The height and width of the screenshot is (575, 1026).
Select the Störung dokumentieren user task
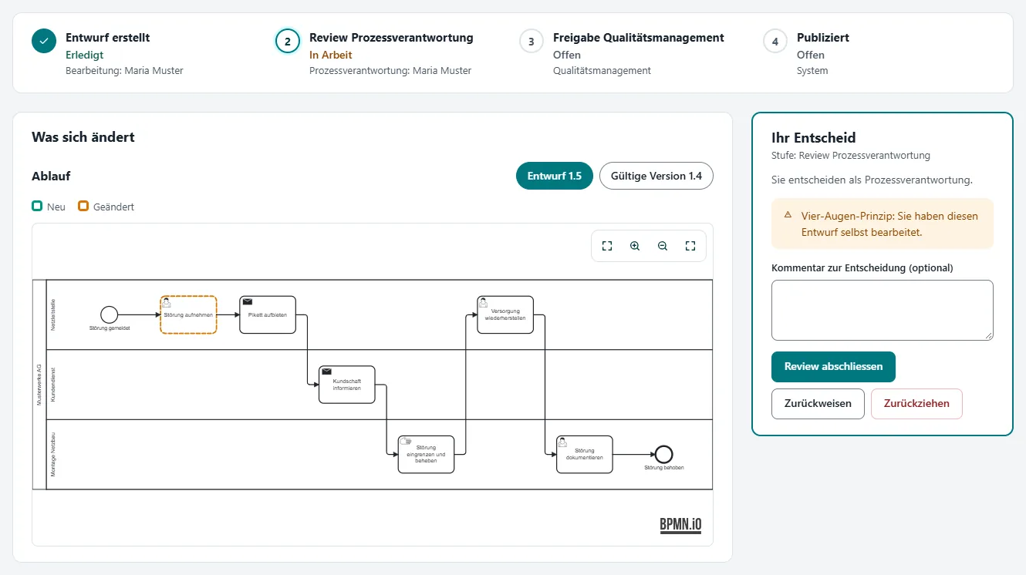tap(585, 455)
